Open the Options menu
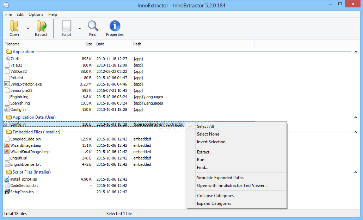363x220 pixels. pyautogui.click(x=36, y=14)
